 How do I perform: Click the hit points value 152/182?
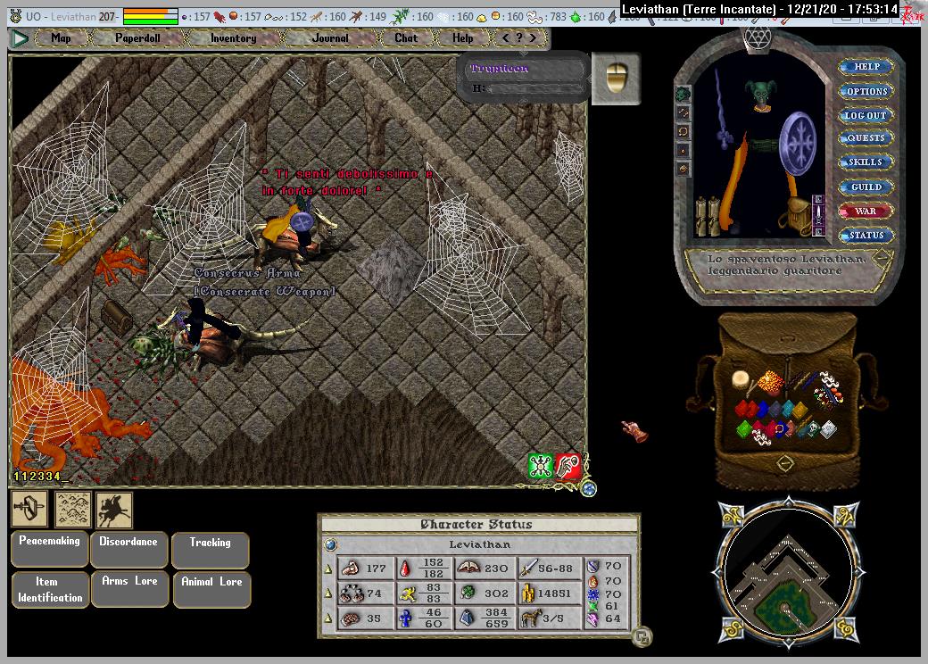click(434, 569)
